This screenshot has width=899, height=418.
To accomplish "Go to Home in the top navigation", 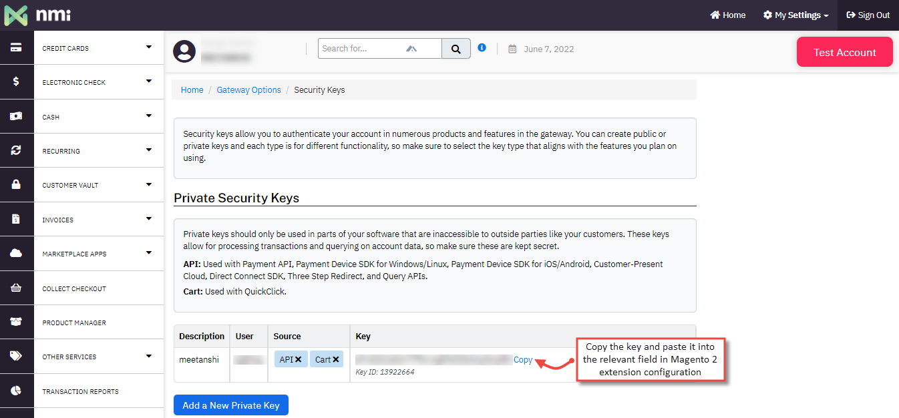I will [x=727, y=15].
